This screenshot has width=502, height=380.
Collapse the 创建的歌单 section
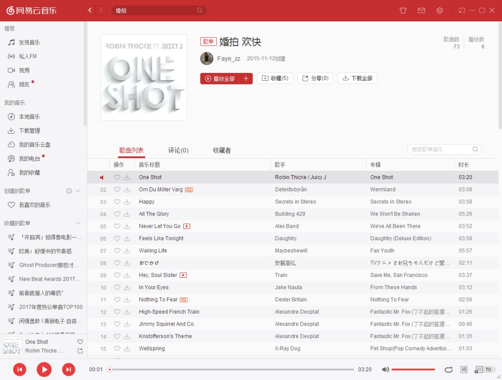pyautogui.click(x=78, y=191)
